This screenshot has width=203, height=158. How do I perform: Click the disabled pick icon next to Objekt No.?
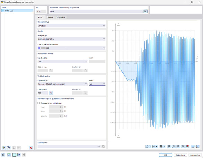(x=51, y=70)
